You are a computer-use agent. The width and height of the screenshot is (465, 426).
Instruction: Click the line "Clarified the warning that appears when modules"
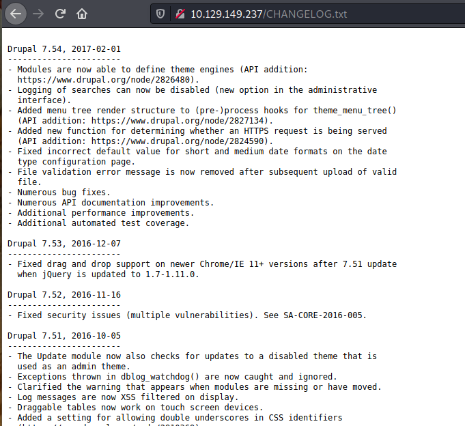[199, 387]
